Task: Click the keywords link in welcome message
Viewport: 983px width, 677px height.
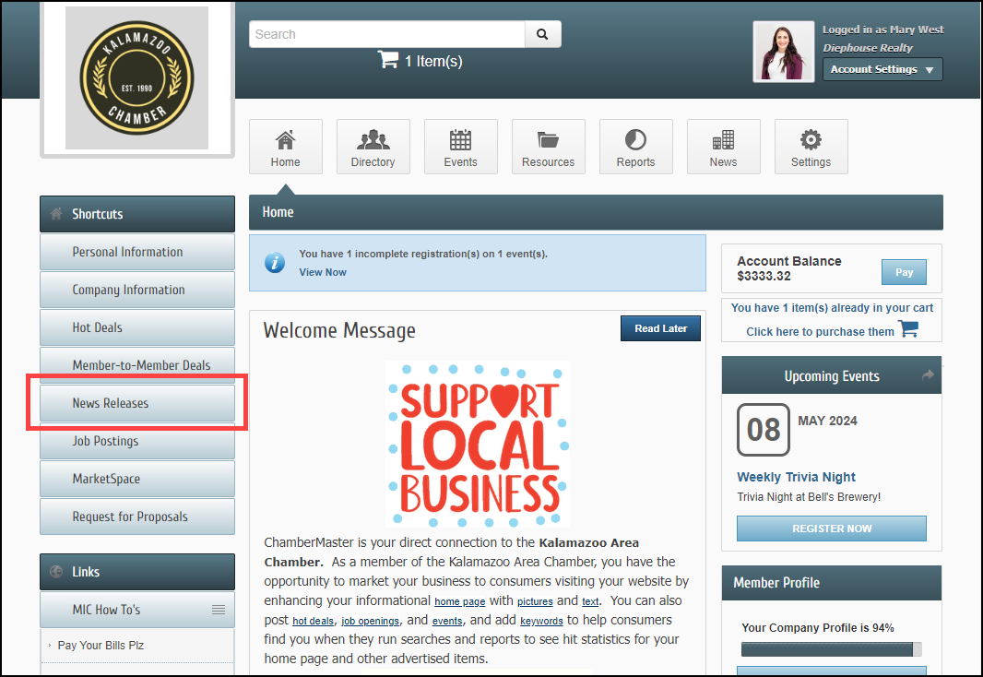Action: point(541,622)
